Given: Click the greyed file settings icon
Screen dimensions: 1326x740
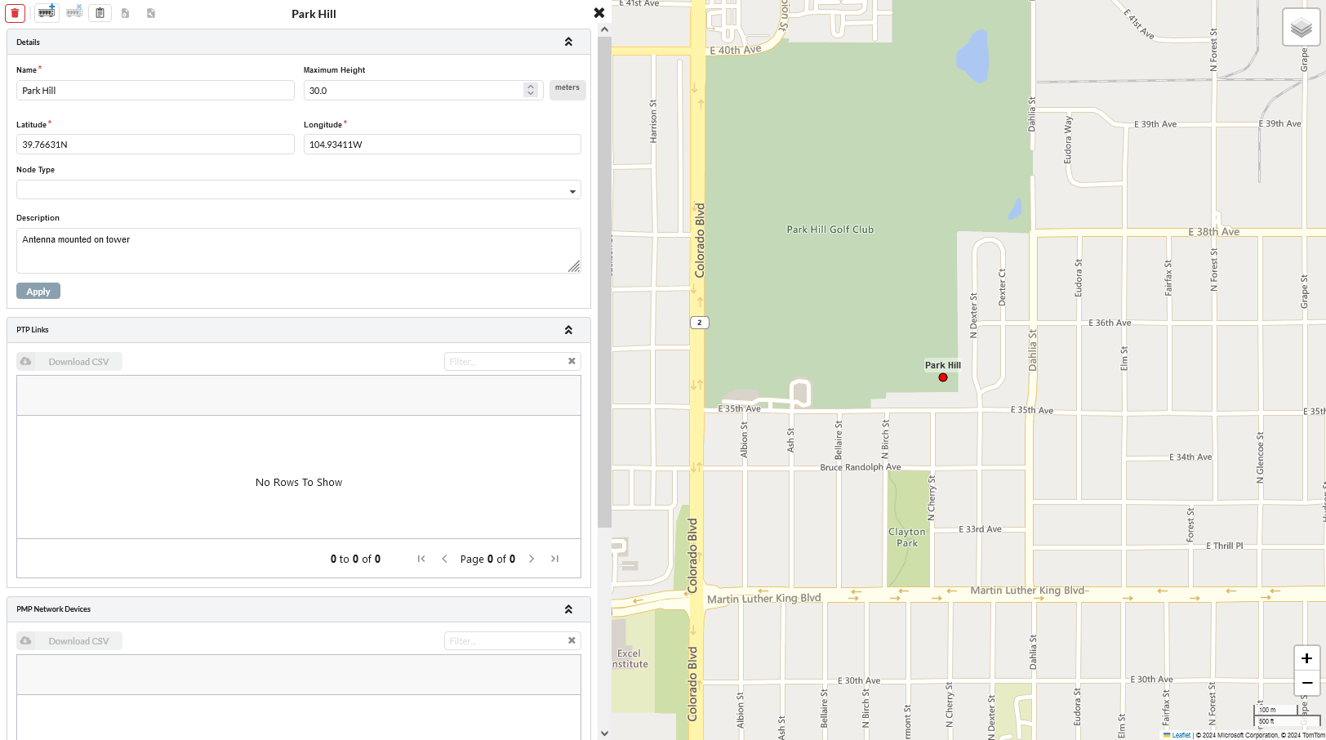Looking at the screenshot, I should point(125,13).
